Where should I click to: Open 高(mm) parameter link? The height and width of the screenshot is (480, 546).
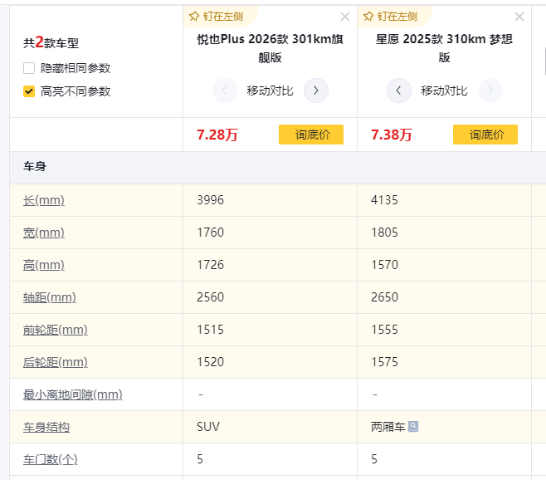coord(44,265)
